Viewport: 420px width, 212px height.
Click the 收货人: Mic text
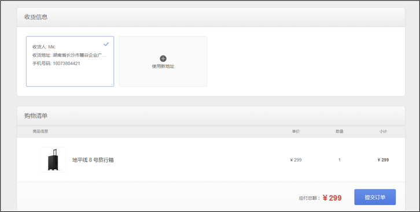pos(44,47)
